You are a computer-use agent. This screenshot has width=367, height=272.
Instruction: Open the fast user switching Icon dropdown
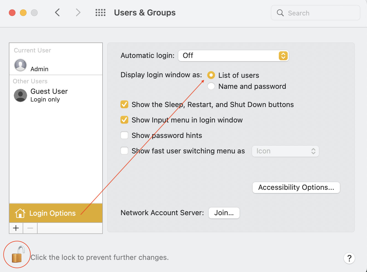(x=285, y=151)
